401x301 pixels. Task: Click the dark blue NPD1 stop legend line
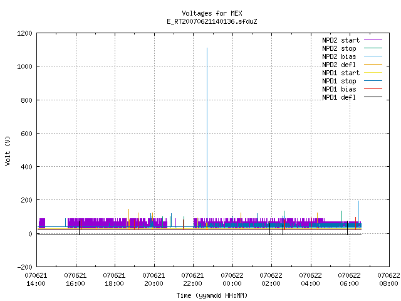point(373,81)
